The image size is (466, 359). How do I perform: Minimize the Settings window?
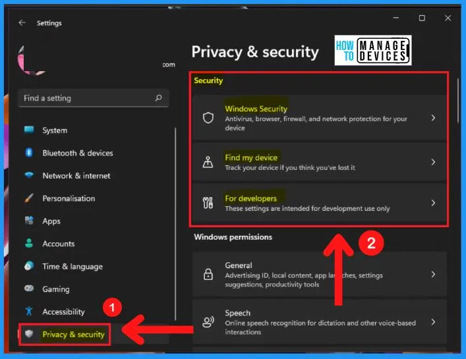[x=396, y=18]
